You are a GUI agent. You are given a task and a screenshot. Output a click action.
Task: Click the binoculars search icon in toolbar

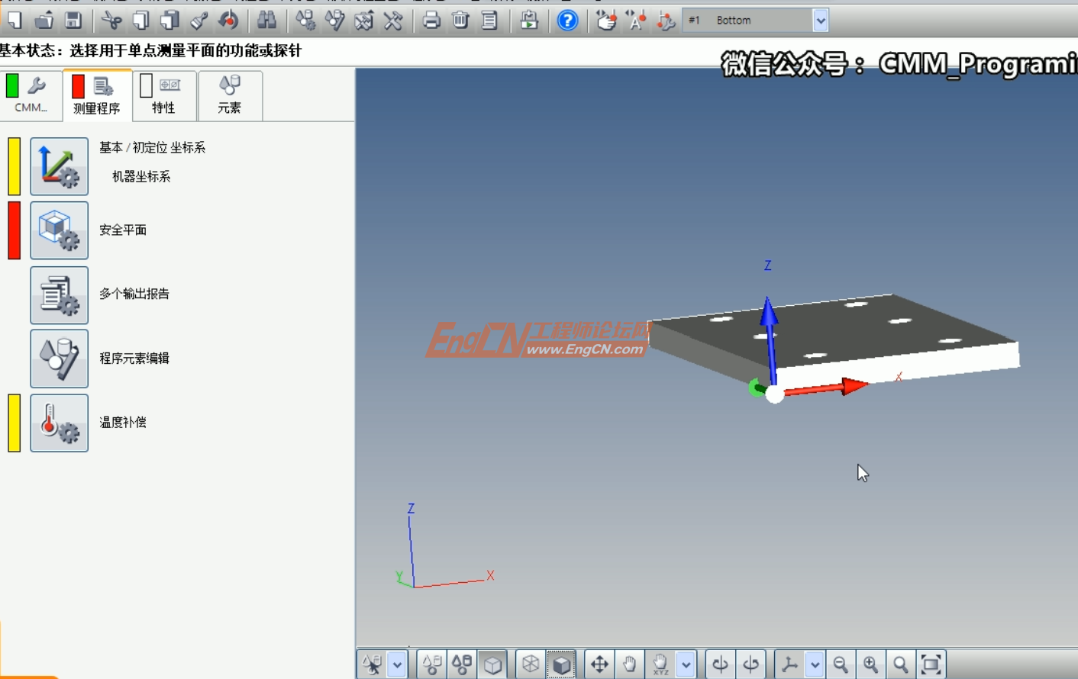[x=266, y=21]
